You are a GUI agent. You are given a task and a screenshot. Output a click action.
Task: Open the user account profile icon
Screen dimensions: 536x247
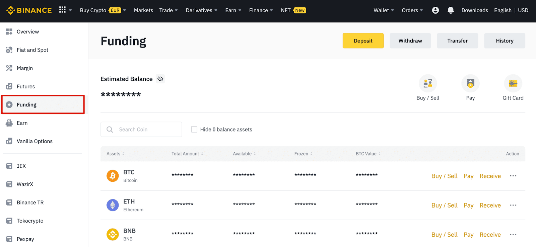[x=435, y=10]
